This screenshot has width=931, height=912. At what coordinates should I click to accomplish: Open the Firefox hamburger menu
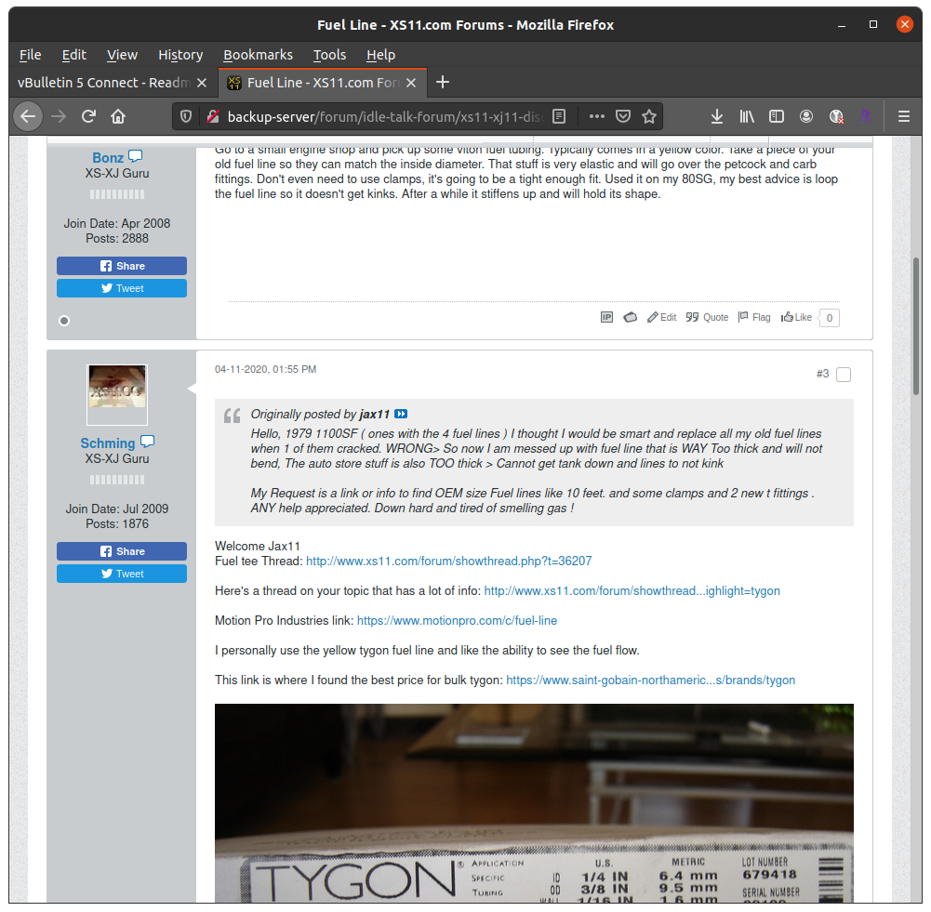pos(903,116)
